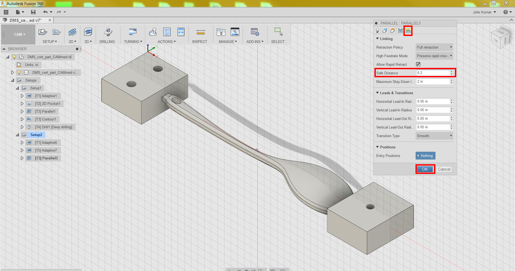Click the Post Process G1 G2 icon

click(167, 32)
